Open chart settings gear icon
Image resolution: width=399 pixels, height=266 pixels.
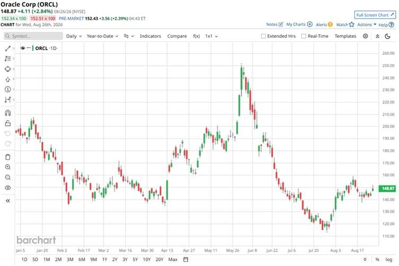(x=366, y=36)
